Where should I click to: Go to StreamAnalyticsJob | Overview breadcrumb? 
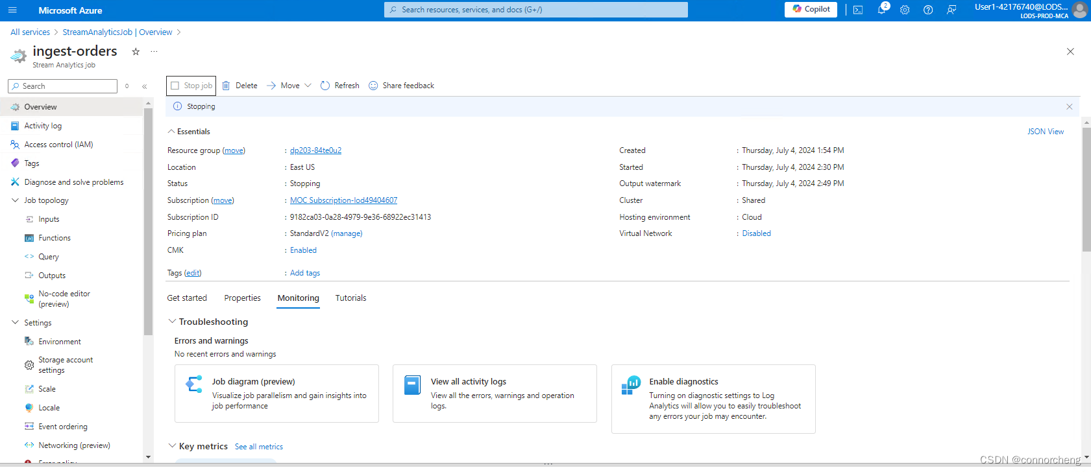117,32
